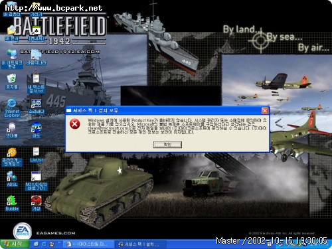Open the ghost-shaped desktop shortcut
The image size is (332, 249).
tap(12, 131)
